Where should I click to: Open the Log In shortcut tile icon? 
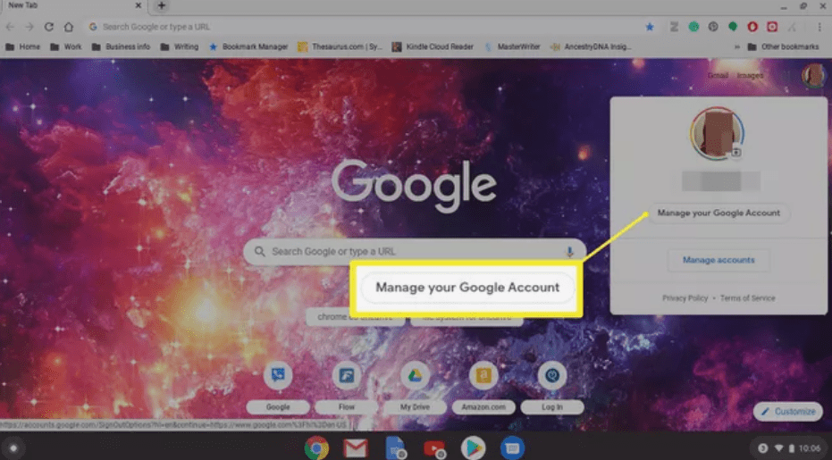click(x=552, y=375)
